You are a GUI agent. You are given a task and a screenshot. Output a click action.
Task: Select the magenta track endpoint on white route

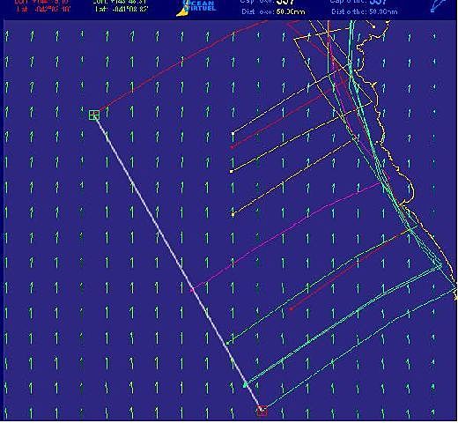[x=192, y=290]
